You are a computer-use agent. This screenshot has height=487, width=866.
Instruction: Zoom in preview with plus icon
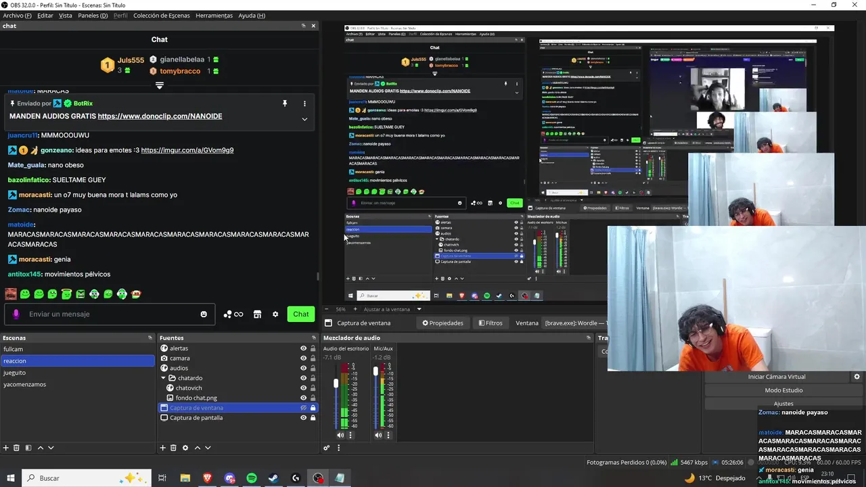click(355, 309)
